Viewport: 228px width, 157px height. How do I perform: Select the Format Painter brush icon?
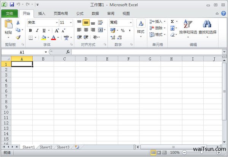(x=18, y=37)
